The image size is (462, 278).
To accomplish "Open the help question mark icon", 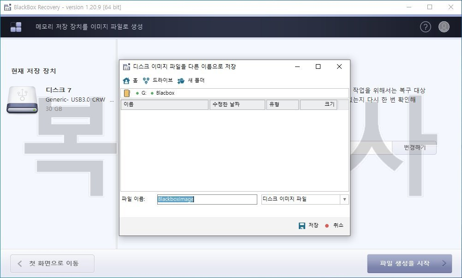I will coord(425,27).
